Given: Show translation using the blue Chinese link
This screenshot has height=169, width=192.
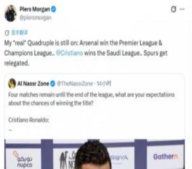Looking at the screenshot, I should [x=20, y=33].
